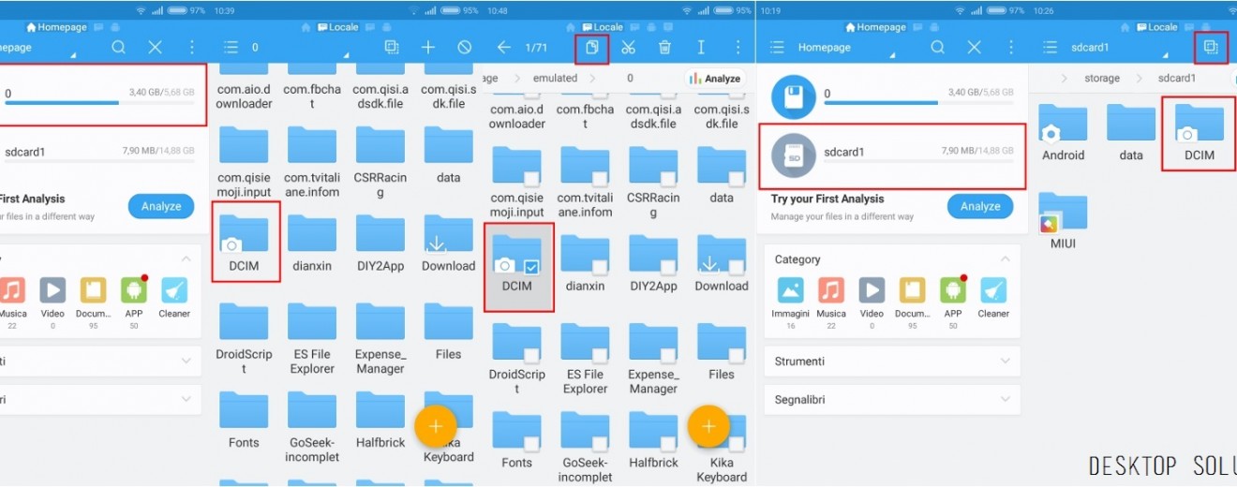
Task: Collapse the Category section in the 10:19 Homepage panel
Action: (1006, 259)
